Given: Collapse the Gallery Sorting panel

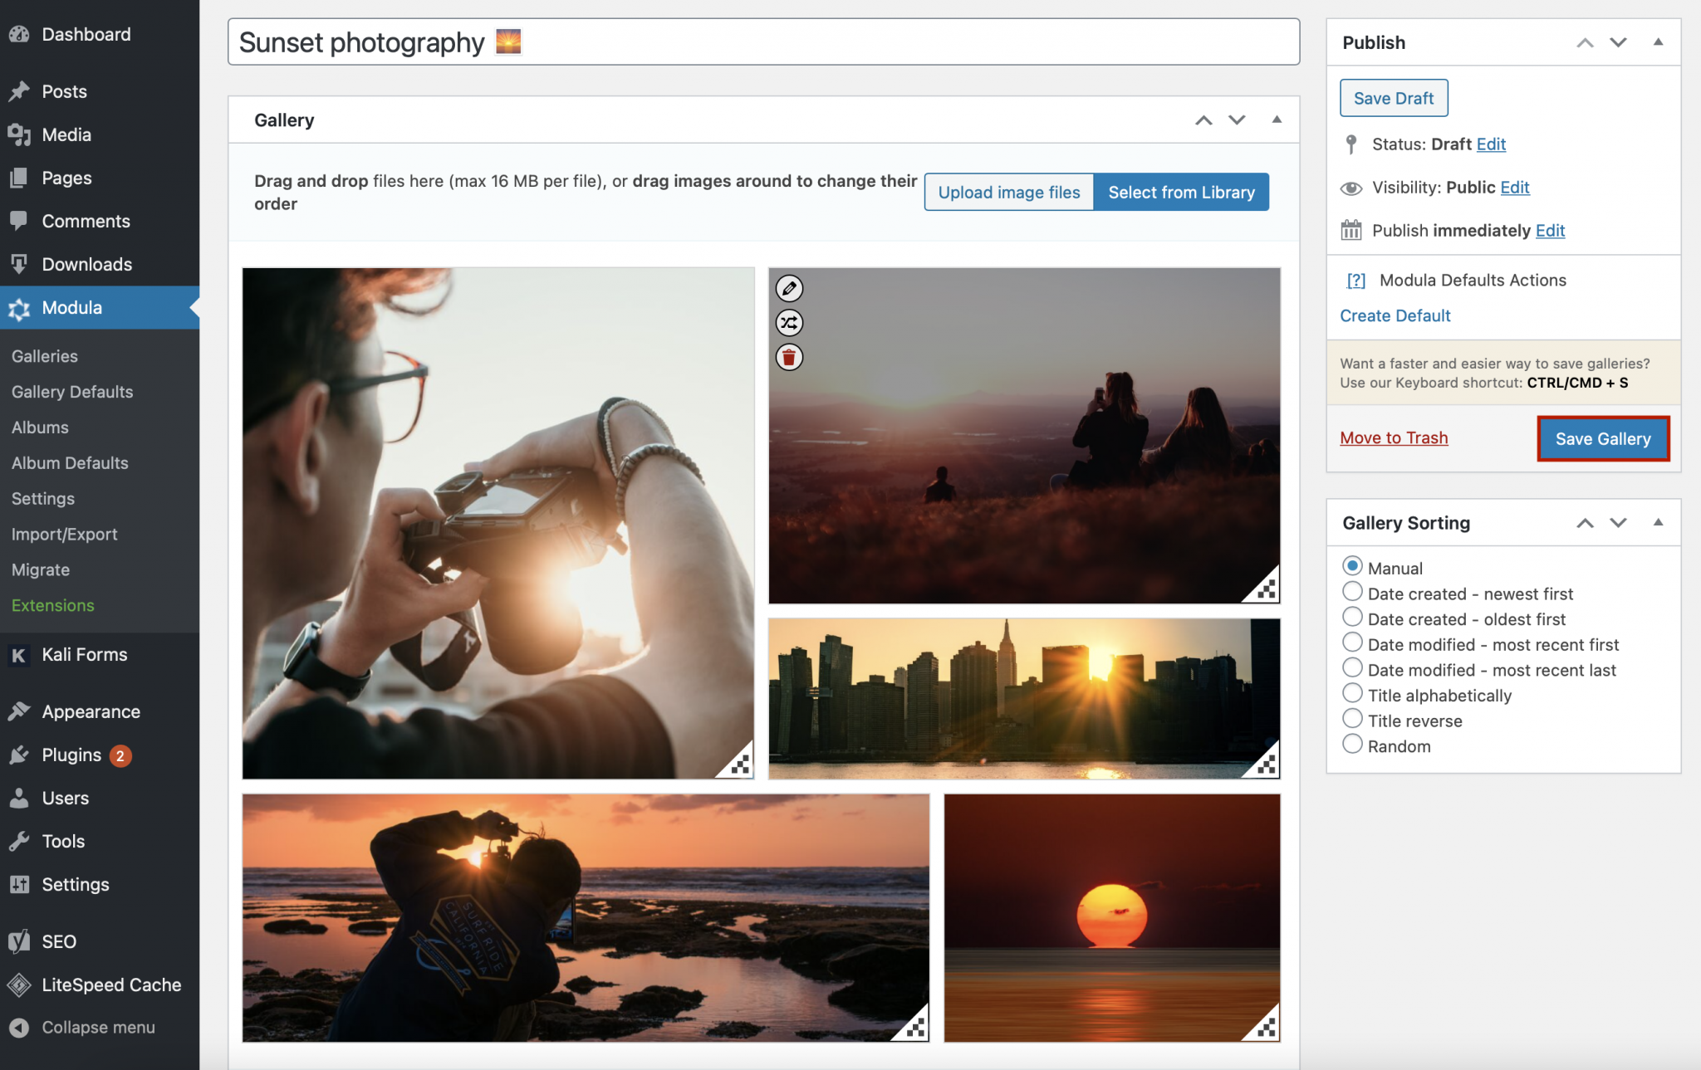Looking at the screenshot, I should coord(1658,522).
